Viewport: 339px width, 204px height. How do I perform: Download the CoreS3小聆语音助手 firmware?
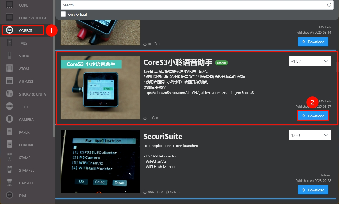pos(313,116)
